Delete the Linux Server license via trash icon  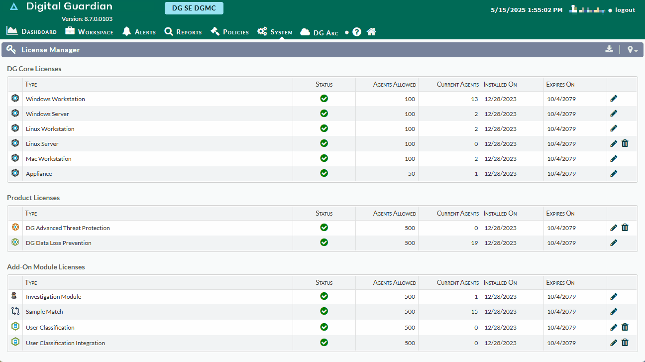click(x=625, y=143)
